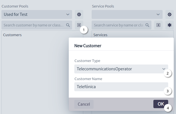Image resolution: width=176 pixels, height=114 pixels.
Task: Click magnifier icon in service search box
Action: [147, 25]
